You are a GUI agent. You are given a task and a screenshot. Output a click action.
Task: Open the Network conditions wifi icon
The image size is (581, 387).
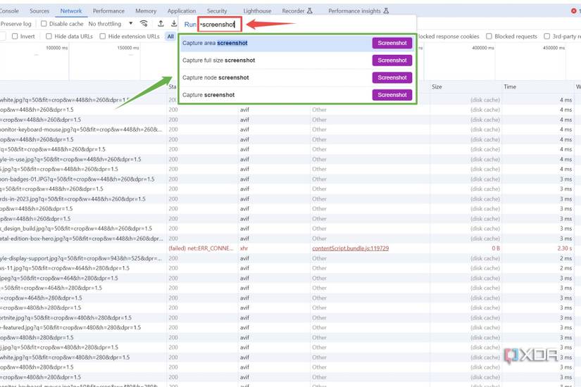[x=144, y=24]
